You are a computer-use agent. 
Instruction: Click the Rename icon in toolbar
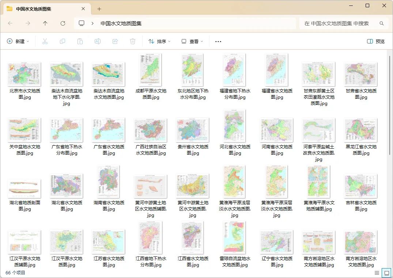pyautogui.click(x=98, y=41)
